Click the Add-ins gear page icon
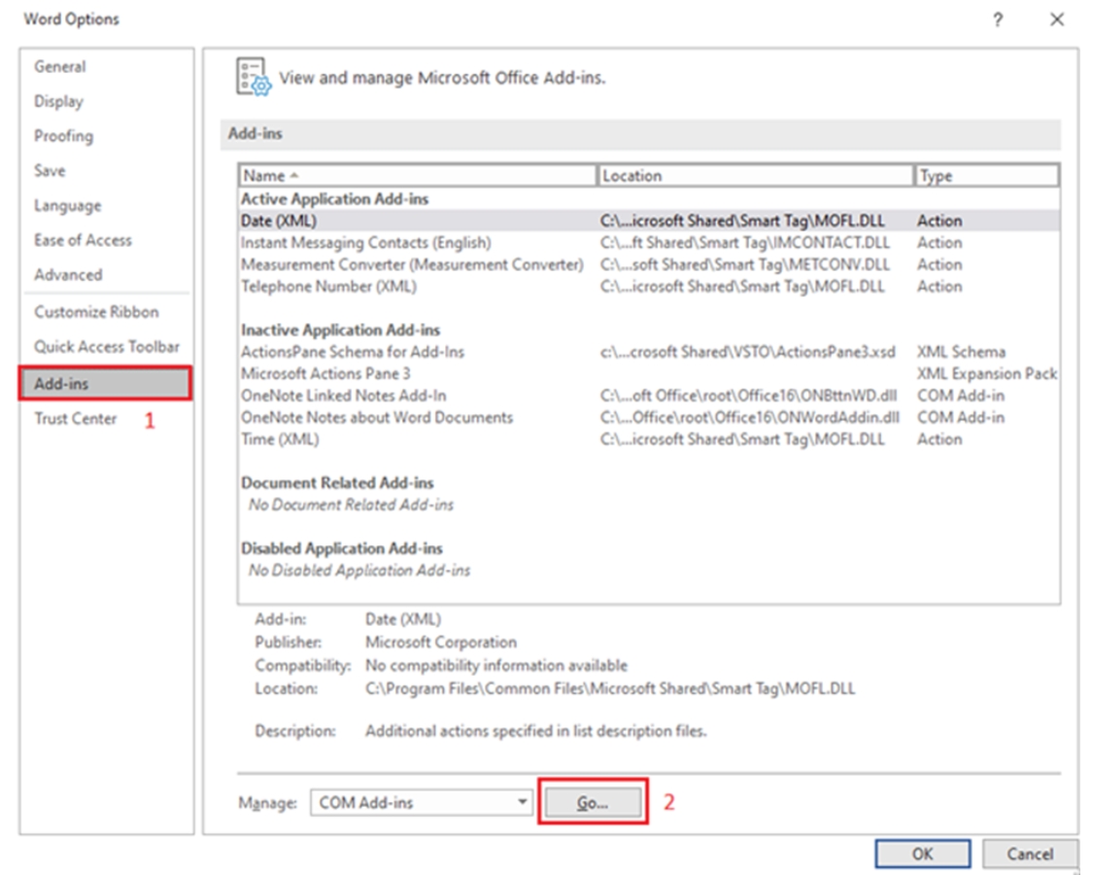The height and width of the screenshot is (875, 1093). (253, 77)
